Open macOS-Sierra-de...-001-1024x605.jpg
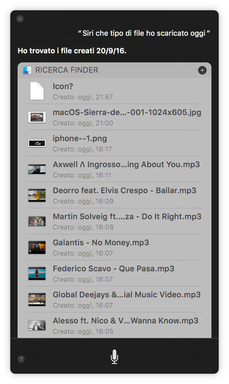Screen dimensions: 229x384 [x=127, y=113]
